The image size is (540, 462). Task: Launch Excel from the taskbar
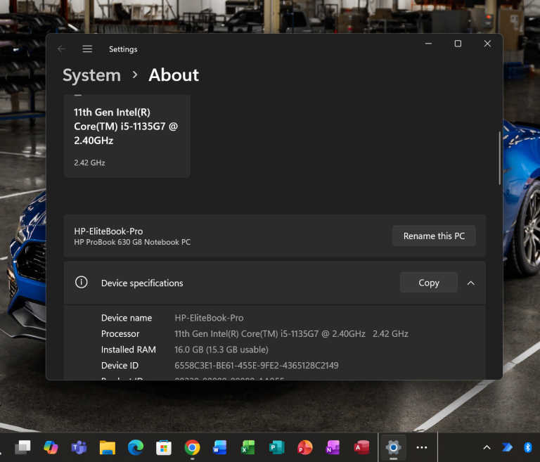point(247,447)
